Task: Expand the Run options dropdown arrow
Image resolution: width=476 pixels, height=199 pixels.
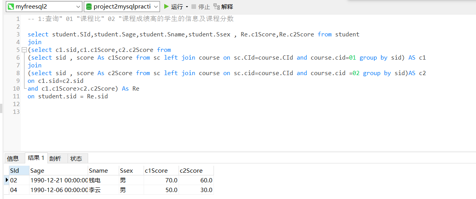Action: click(187, 7)
